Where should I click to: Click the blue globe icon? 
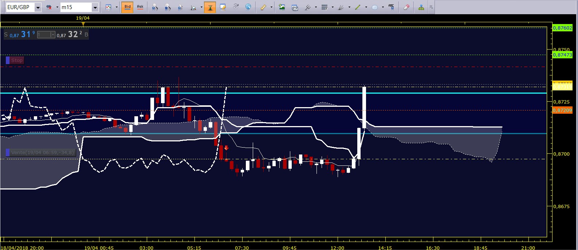pyautogui.click(x=248, y=7)
